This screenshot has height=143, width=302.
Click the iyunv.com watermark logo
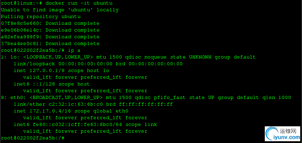(x=283, y=133)
